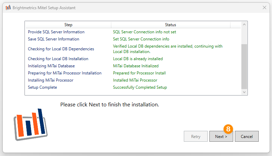This screenshot has height=156, width=272.
Task: Select the Initializing MiTai Database row
Action: pyautogui.click(x=133, y=66)
